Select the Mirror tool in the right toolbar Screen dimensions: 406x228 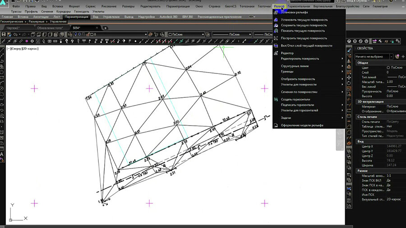pyautogui.click(x=349, y=61)
